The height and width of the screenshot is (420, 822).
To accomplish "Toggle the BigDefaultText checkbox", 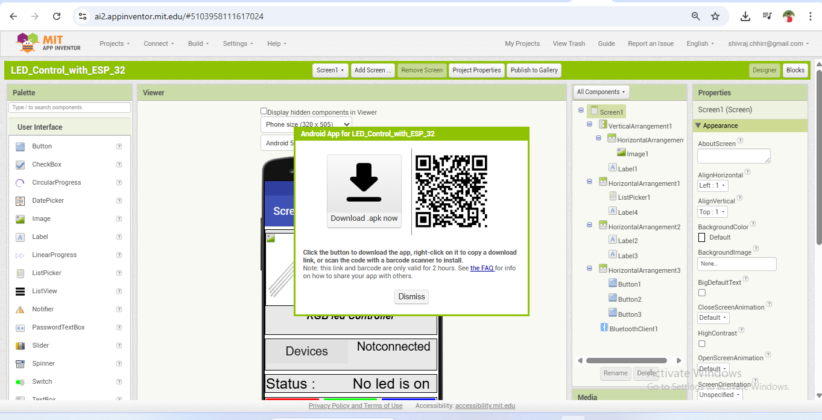I will (x=702, y=293).
